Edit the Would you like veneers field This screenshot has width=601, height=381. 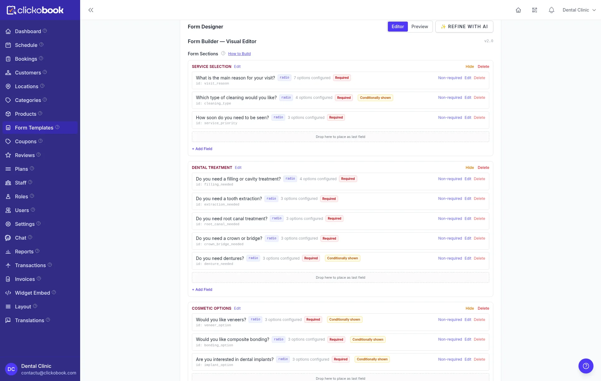pyautogui.click(x=468, y=320)
